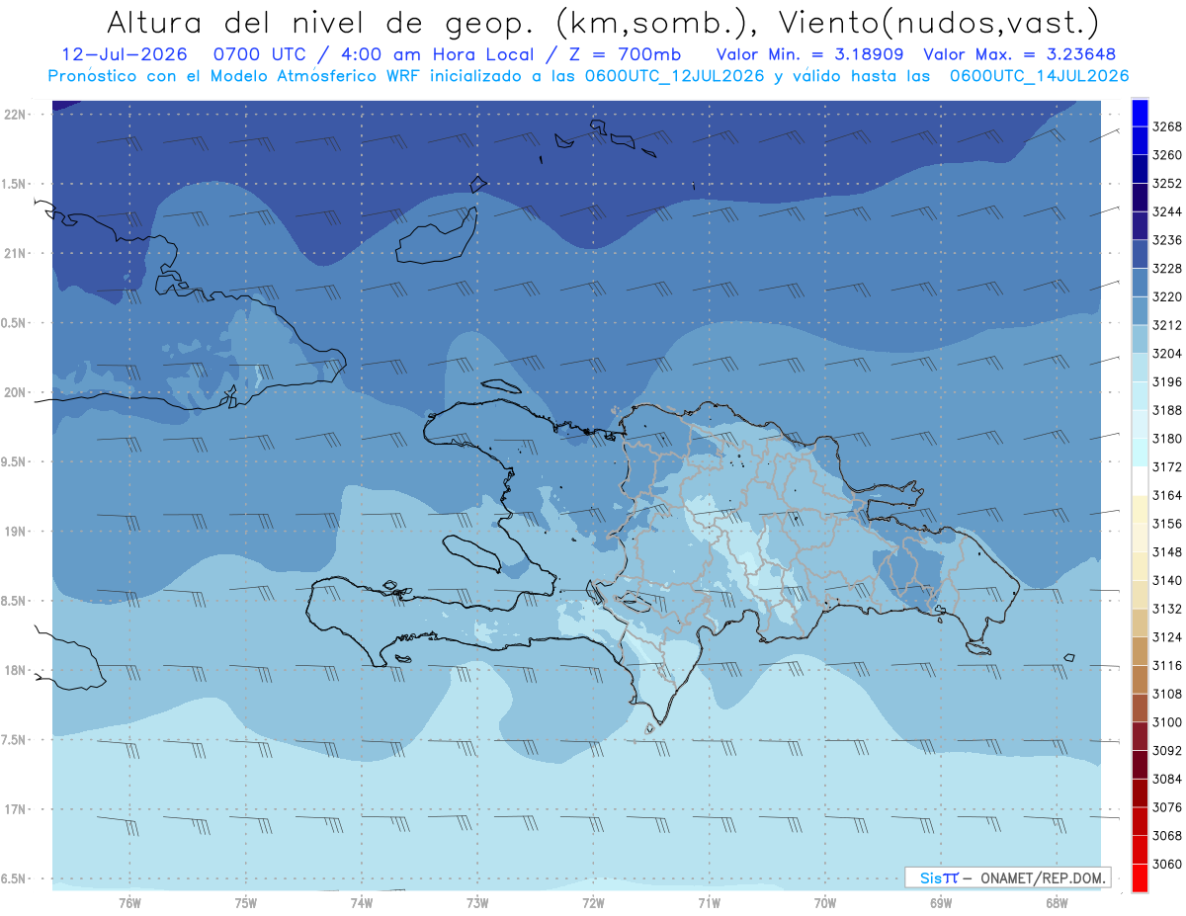The width and height of the screenshot is (1186, 916).
Task: Click the '3204' legend value
Action: 1167,354
